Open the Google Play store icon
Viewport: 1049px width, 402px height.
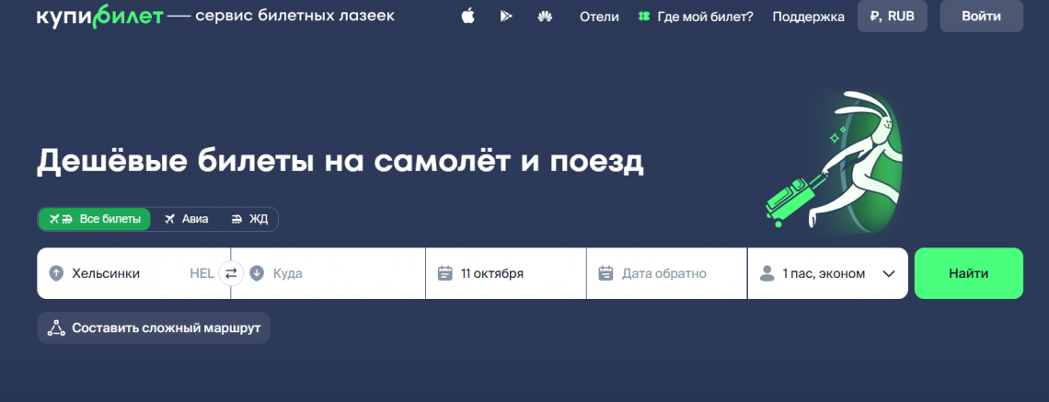coord(505,17)
